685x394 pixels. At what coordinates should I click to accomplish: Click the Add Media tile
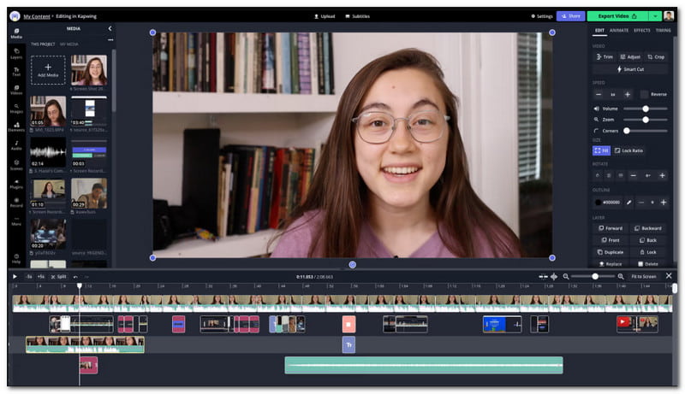point(48,70)
